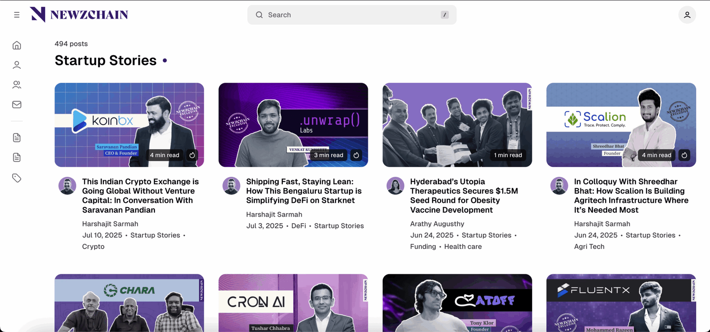
Task: Open the Catoff article thumbnail
Action: click(x=457, y=303)
